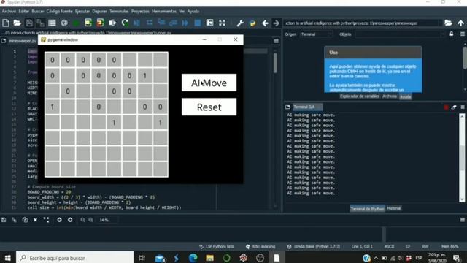Viewport: 467px width, 263px height.
Task: Open File Explorer from taskbar
Action: click(209, 258)
